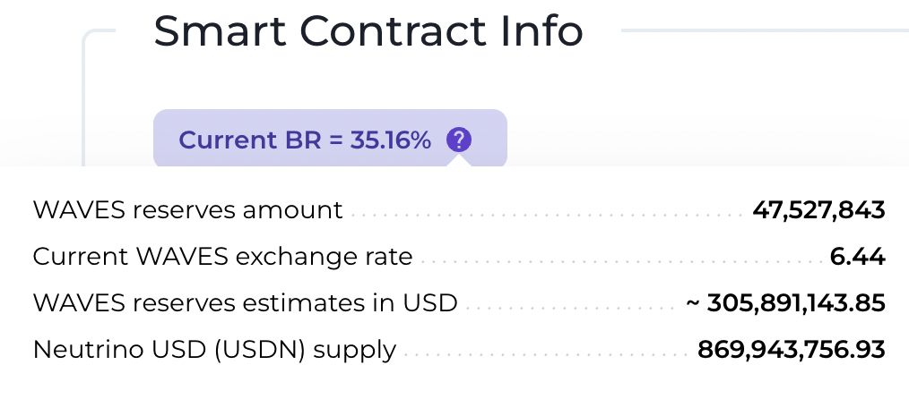Click the tooltip arrow below help icon
Image resolution: width=909 pixels, height=399 pixels.
click(x=459, y=161)
